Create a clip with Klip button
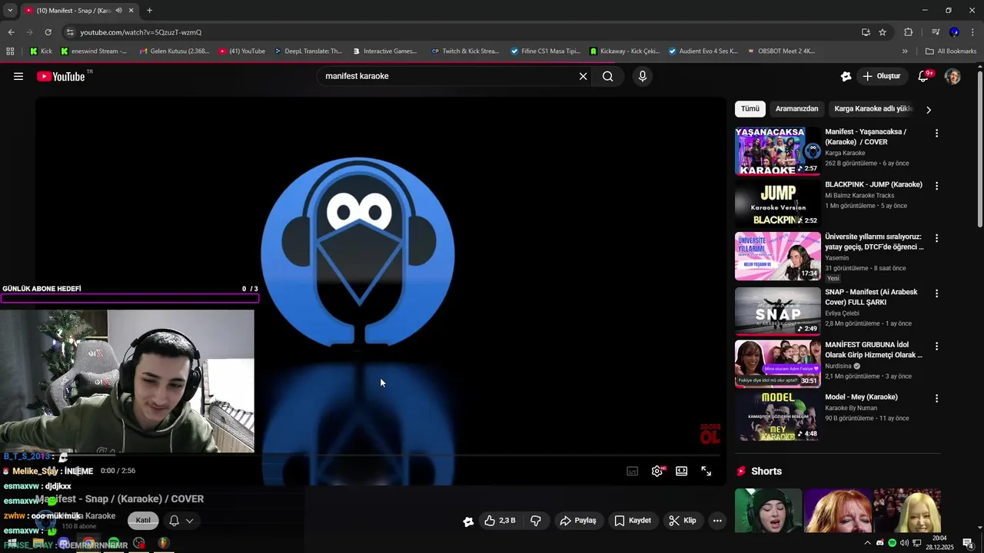 682,521
